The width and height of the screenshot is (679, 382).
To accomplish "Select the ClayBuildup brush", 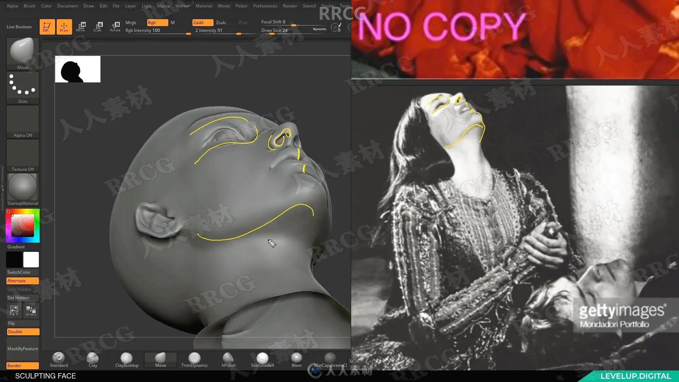I will [127, 360].
